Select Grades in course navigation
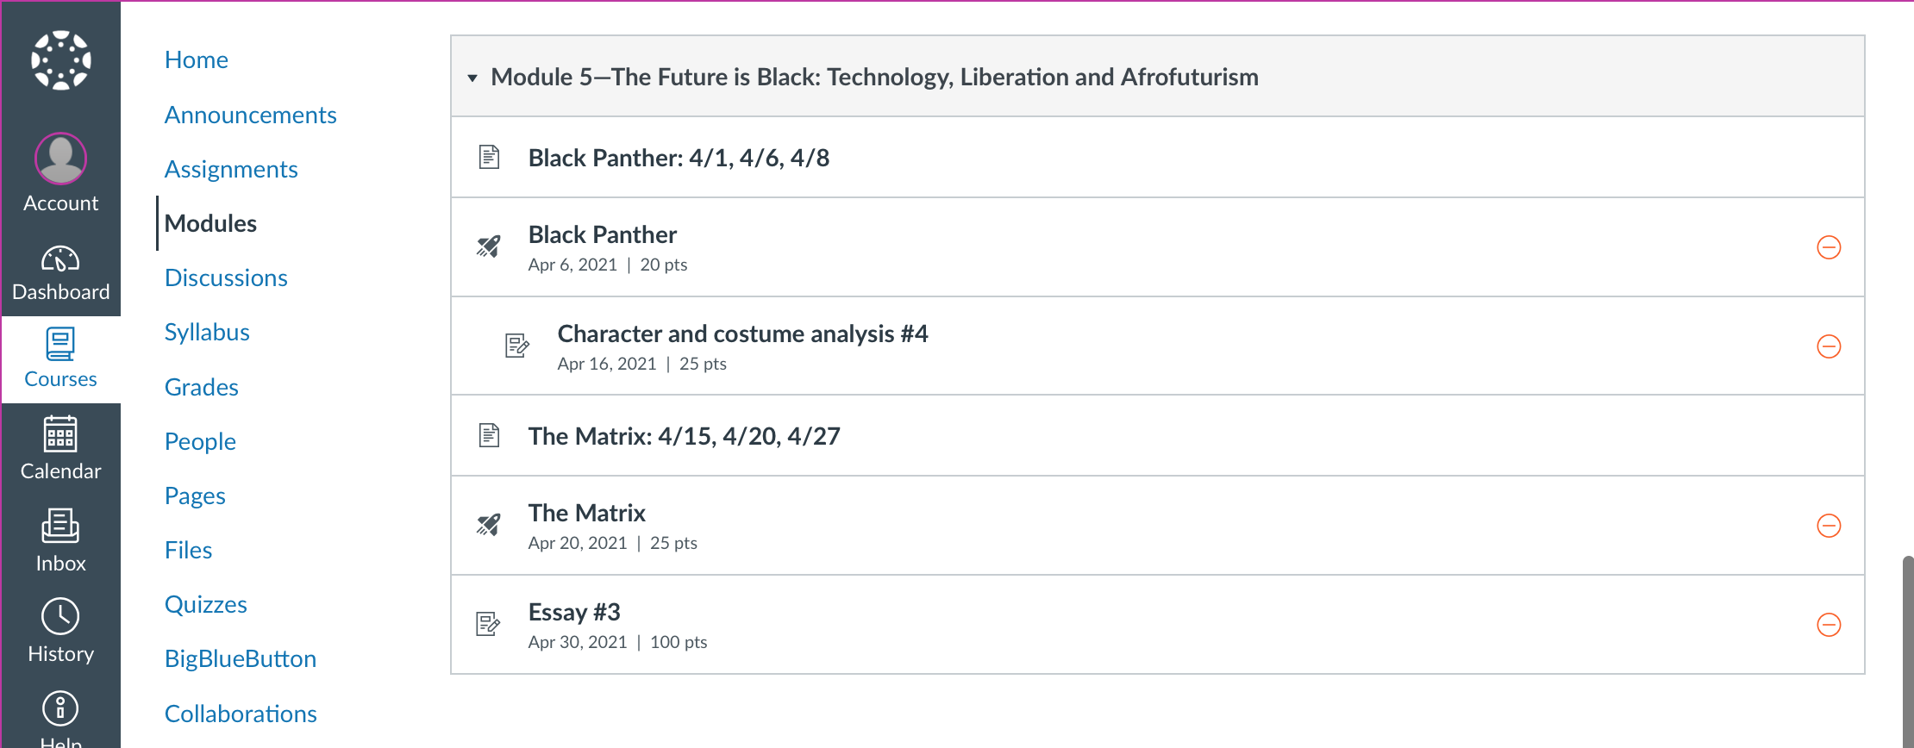The width and height of the screenshot is (1914, 748). [201, 387]
